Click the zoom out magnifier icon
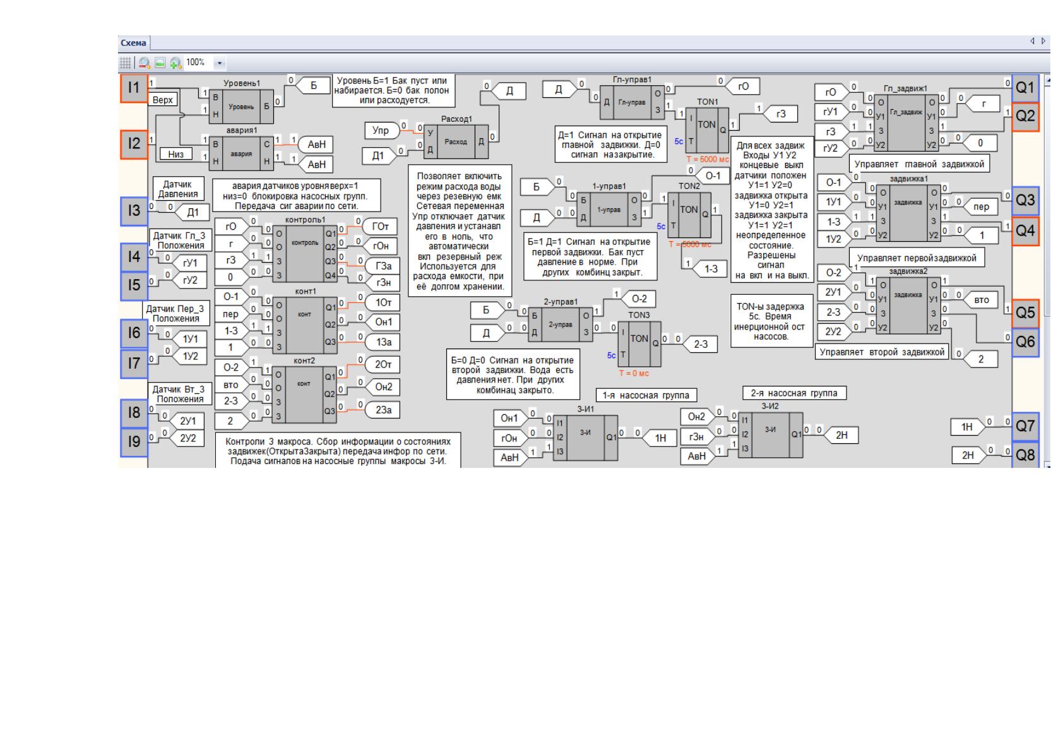This screenshot has height=752, width=1063. pyautogui.click(x=145, y=63)
